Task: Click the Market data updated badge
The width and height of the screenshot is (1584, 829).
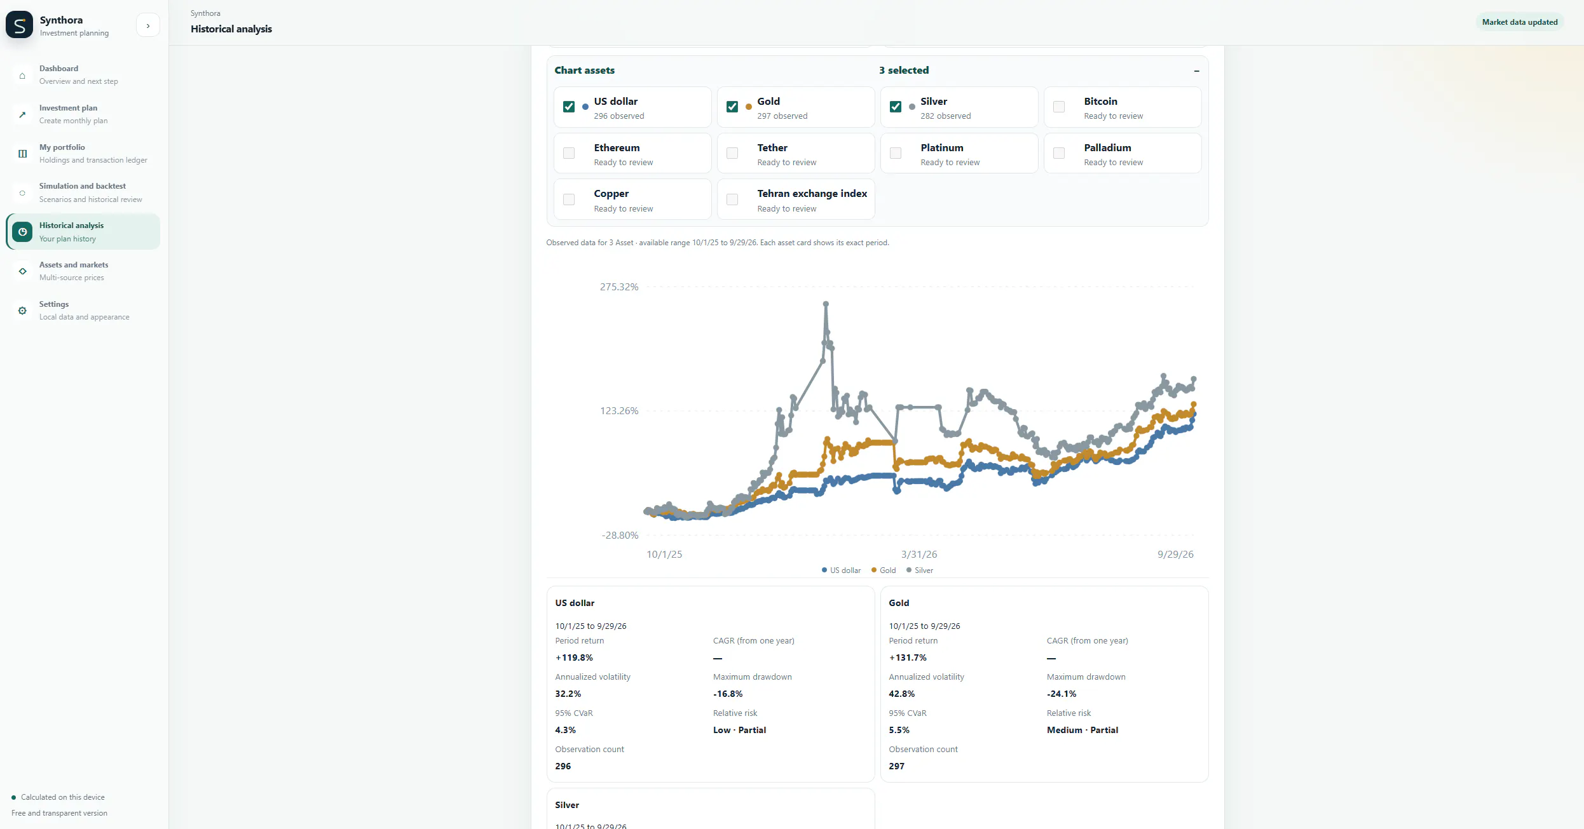Action: [x=1520, y=22]
